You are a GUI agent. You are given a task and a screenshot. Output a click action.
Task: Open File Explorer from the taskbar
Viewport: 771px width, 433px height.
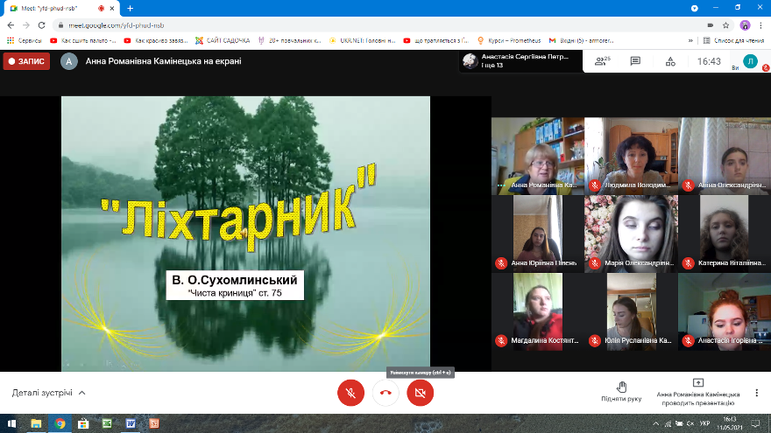click(x=36, y=423)
